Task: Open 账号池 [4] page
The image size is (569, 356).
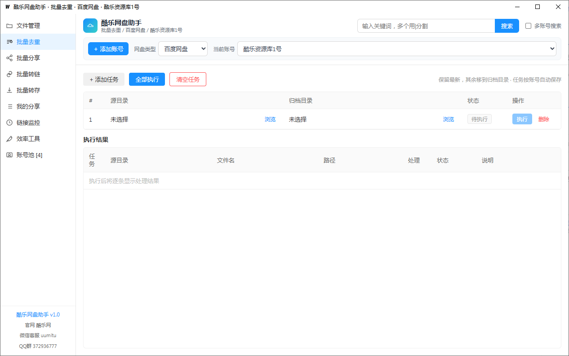Action: [x=38, y=155]
